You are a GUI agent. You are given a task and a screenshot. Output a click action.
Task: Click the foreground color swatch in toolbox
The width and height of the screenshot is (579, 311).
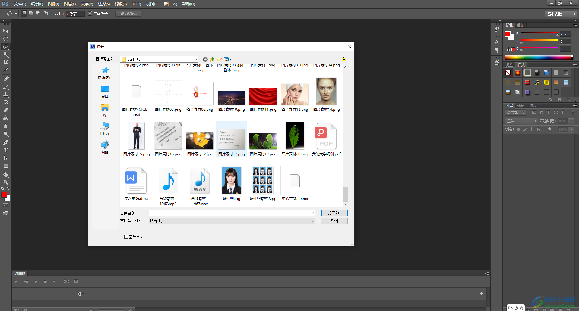coord(4,195)
